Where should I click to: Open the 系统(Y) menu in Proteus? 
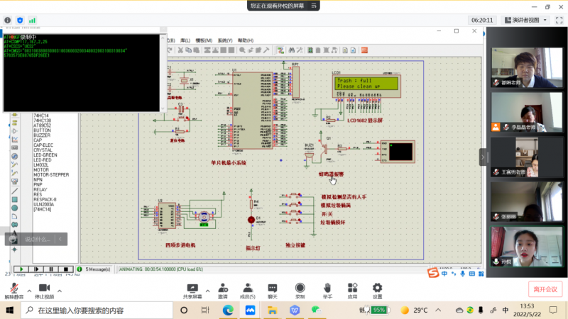(226, 40)
